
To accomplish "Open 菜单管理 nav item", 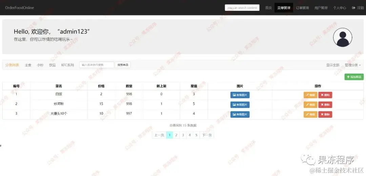I will [284, 8].
